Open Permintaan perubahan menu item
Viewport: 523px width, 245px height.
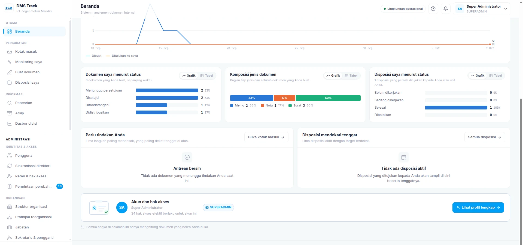click(x=34, y=187)
